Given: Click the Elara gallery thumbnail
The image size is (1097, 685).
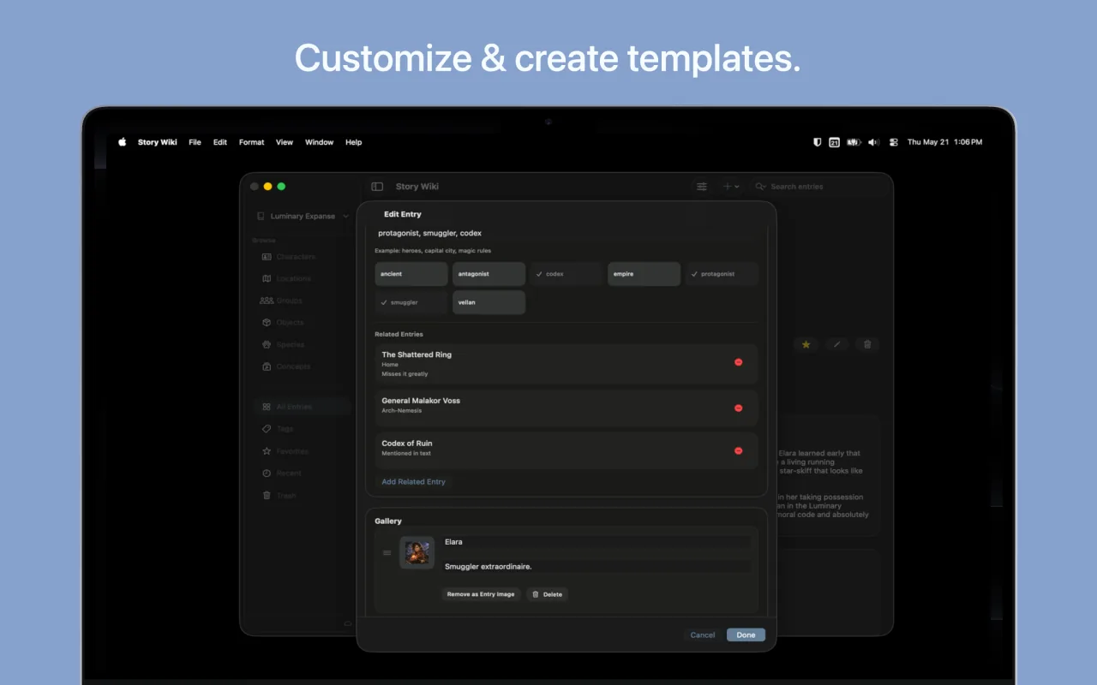Looking at the screenshot, I should tap(417, 552).
